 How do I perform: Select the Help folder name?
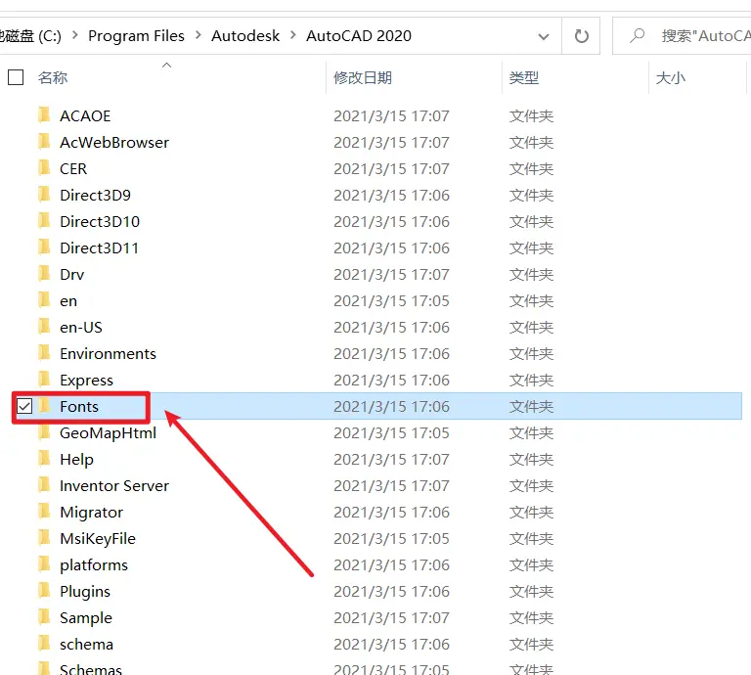(76, 460)
